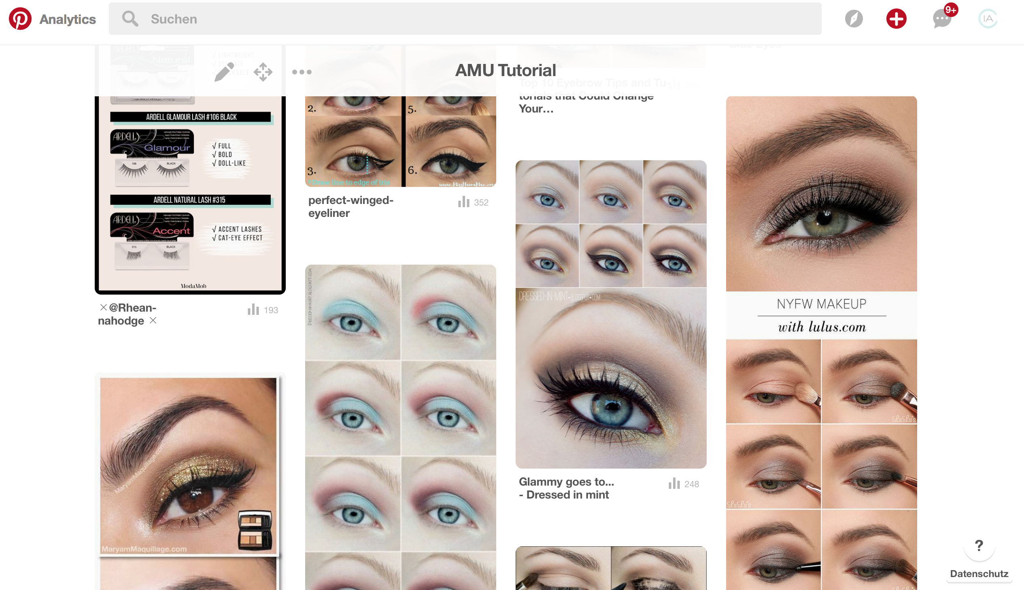This screenshot has height=590, width=1024.
Task: Open the gold glitter eye makeup pin
Action: click(190, 482)
